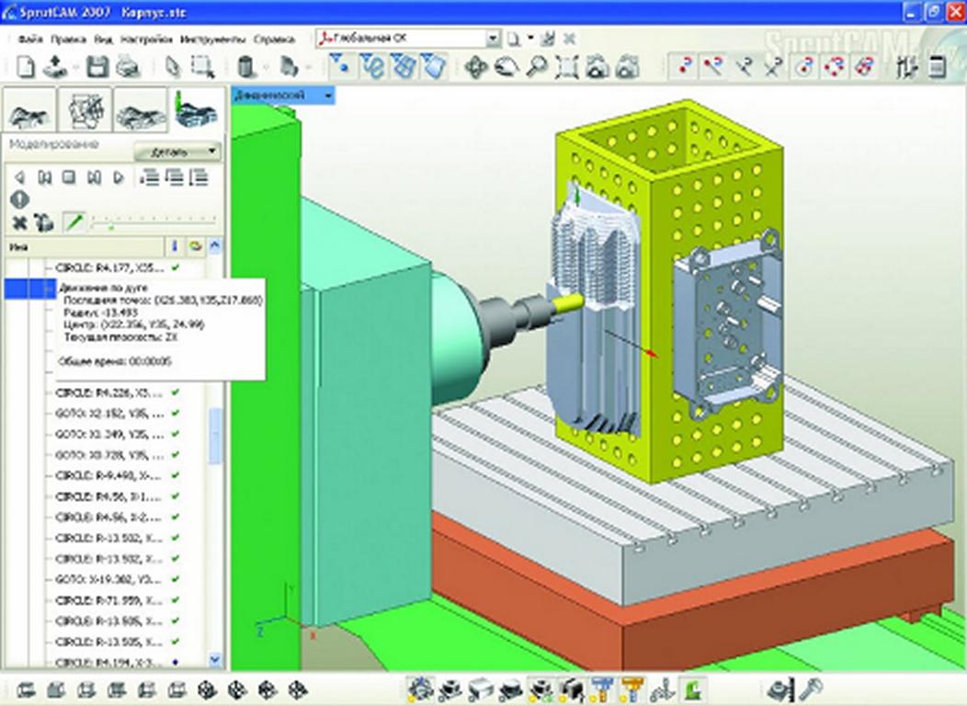Click the colored palette column icon in list header
967x706 pixels.
196,246
